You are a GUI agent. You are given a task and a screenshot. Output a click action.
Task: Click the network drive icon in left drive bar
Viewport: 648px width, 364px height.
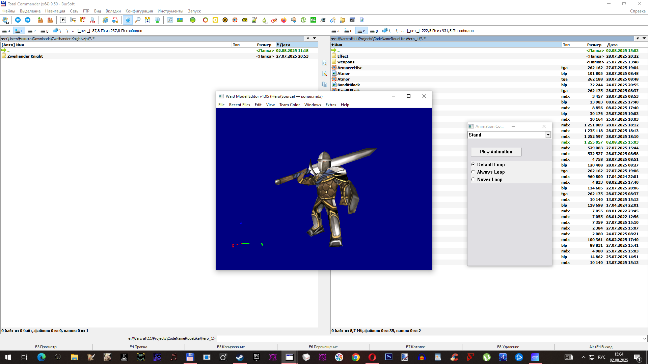coord(56,31)
